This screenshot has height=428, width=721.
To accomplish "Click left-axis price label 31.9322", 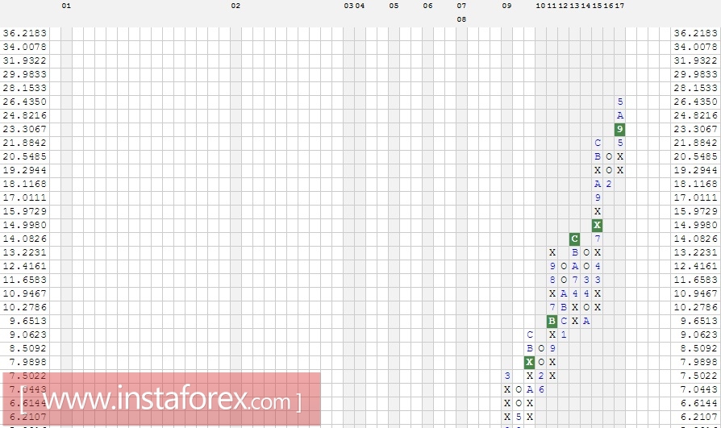I will coord(25,60).
